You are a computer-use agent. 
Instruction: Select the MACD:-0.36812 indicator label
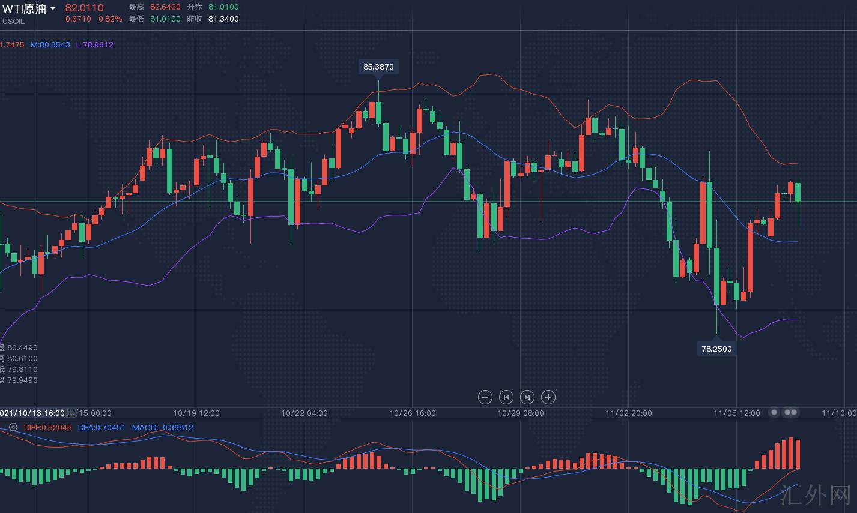(162, 428)
